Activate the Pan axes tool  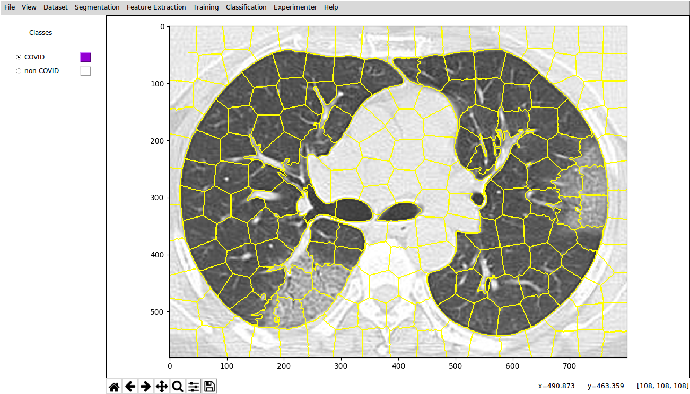tap(162, 387)
